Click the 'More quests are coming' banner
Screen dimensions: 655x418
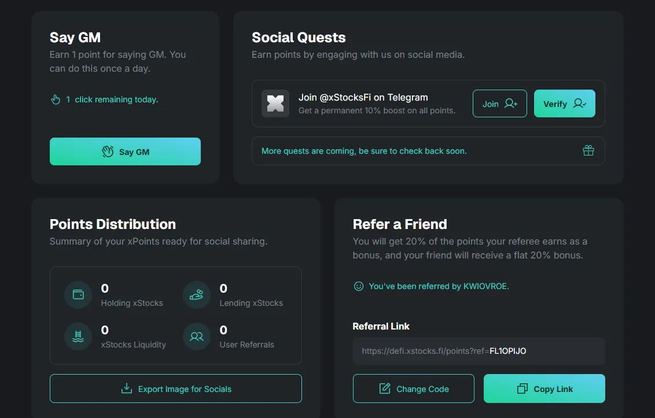point(364,151)
